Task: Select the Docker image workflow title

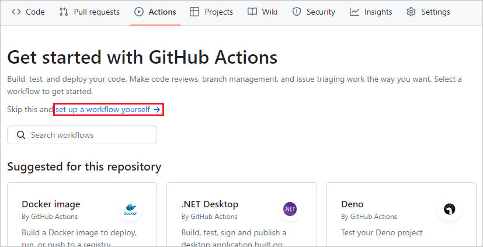Action: pos(51,204)
